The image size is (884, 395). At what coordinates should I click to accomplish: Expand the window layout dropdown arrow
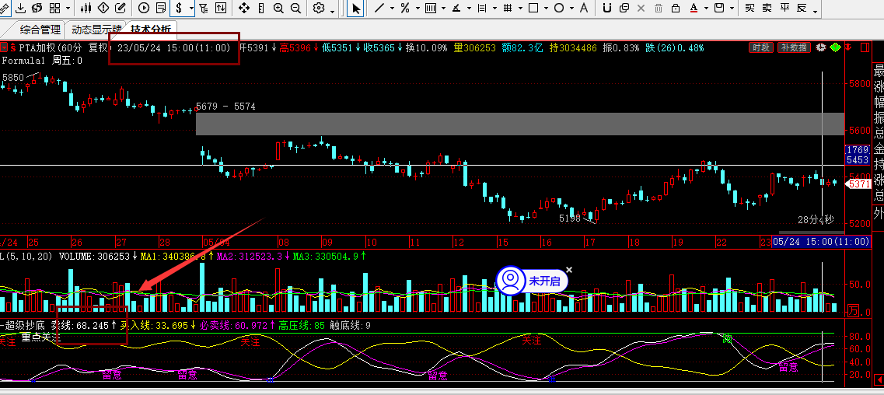(68, 9)
